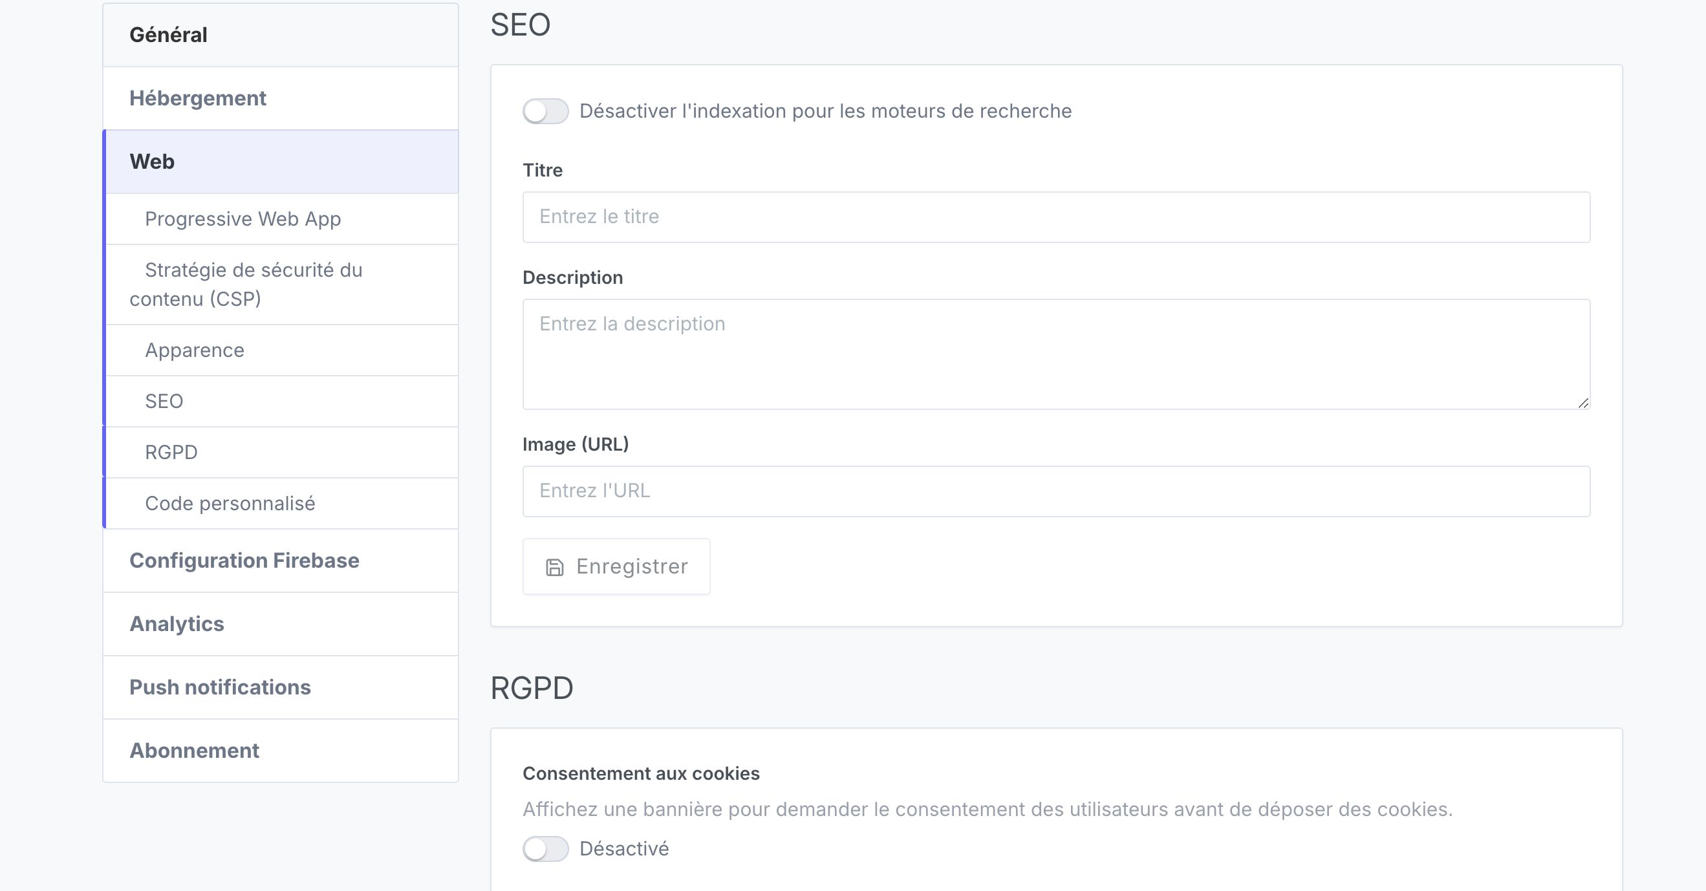
Task: Click the Image URL input field
Action: tap(1056, 491)
